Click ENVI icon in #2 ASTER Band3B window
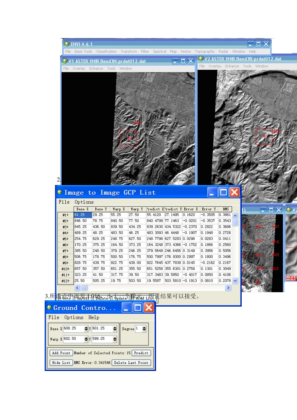 click(x=201, y=58)
